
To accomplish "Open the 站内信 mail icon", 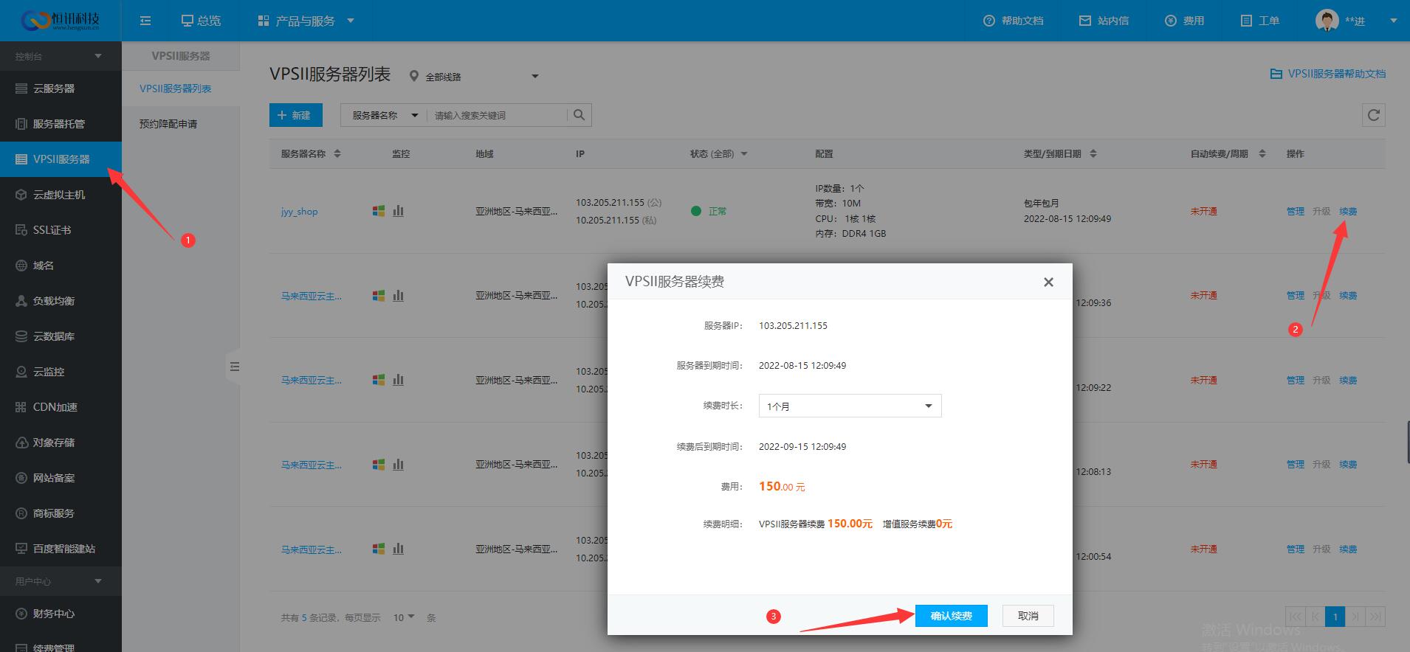I will [1084, 21].
